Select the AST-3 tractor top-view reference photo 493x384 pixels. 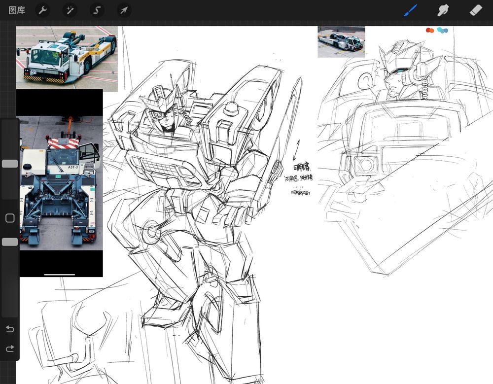(x=61, y=183)
